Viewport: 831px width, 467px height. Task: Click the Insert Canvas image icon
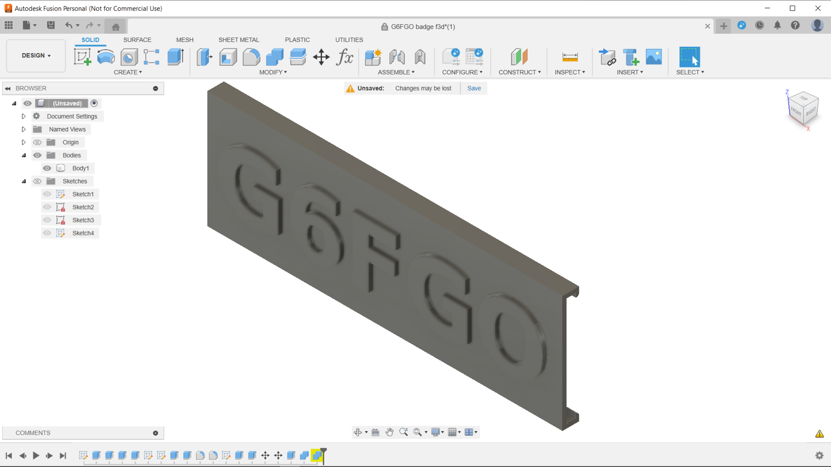653,57
